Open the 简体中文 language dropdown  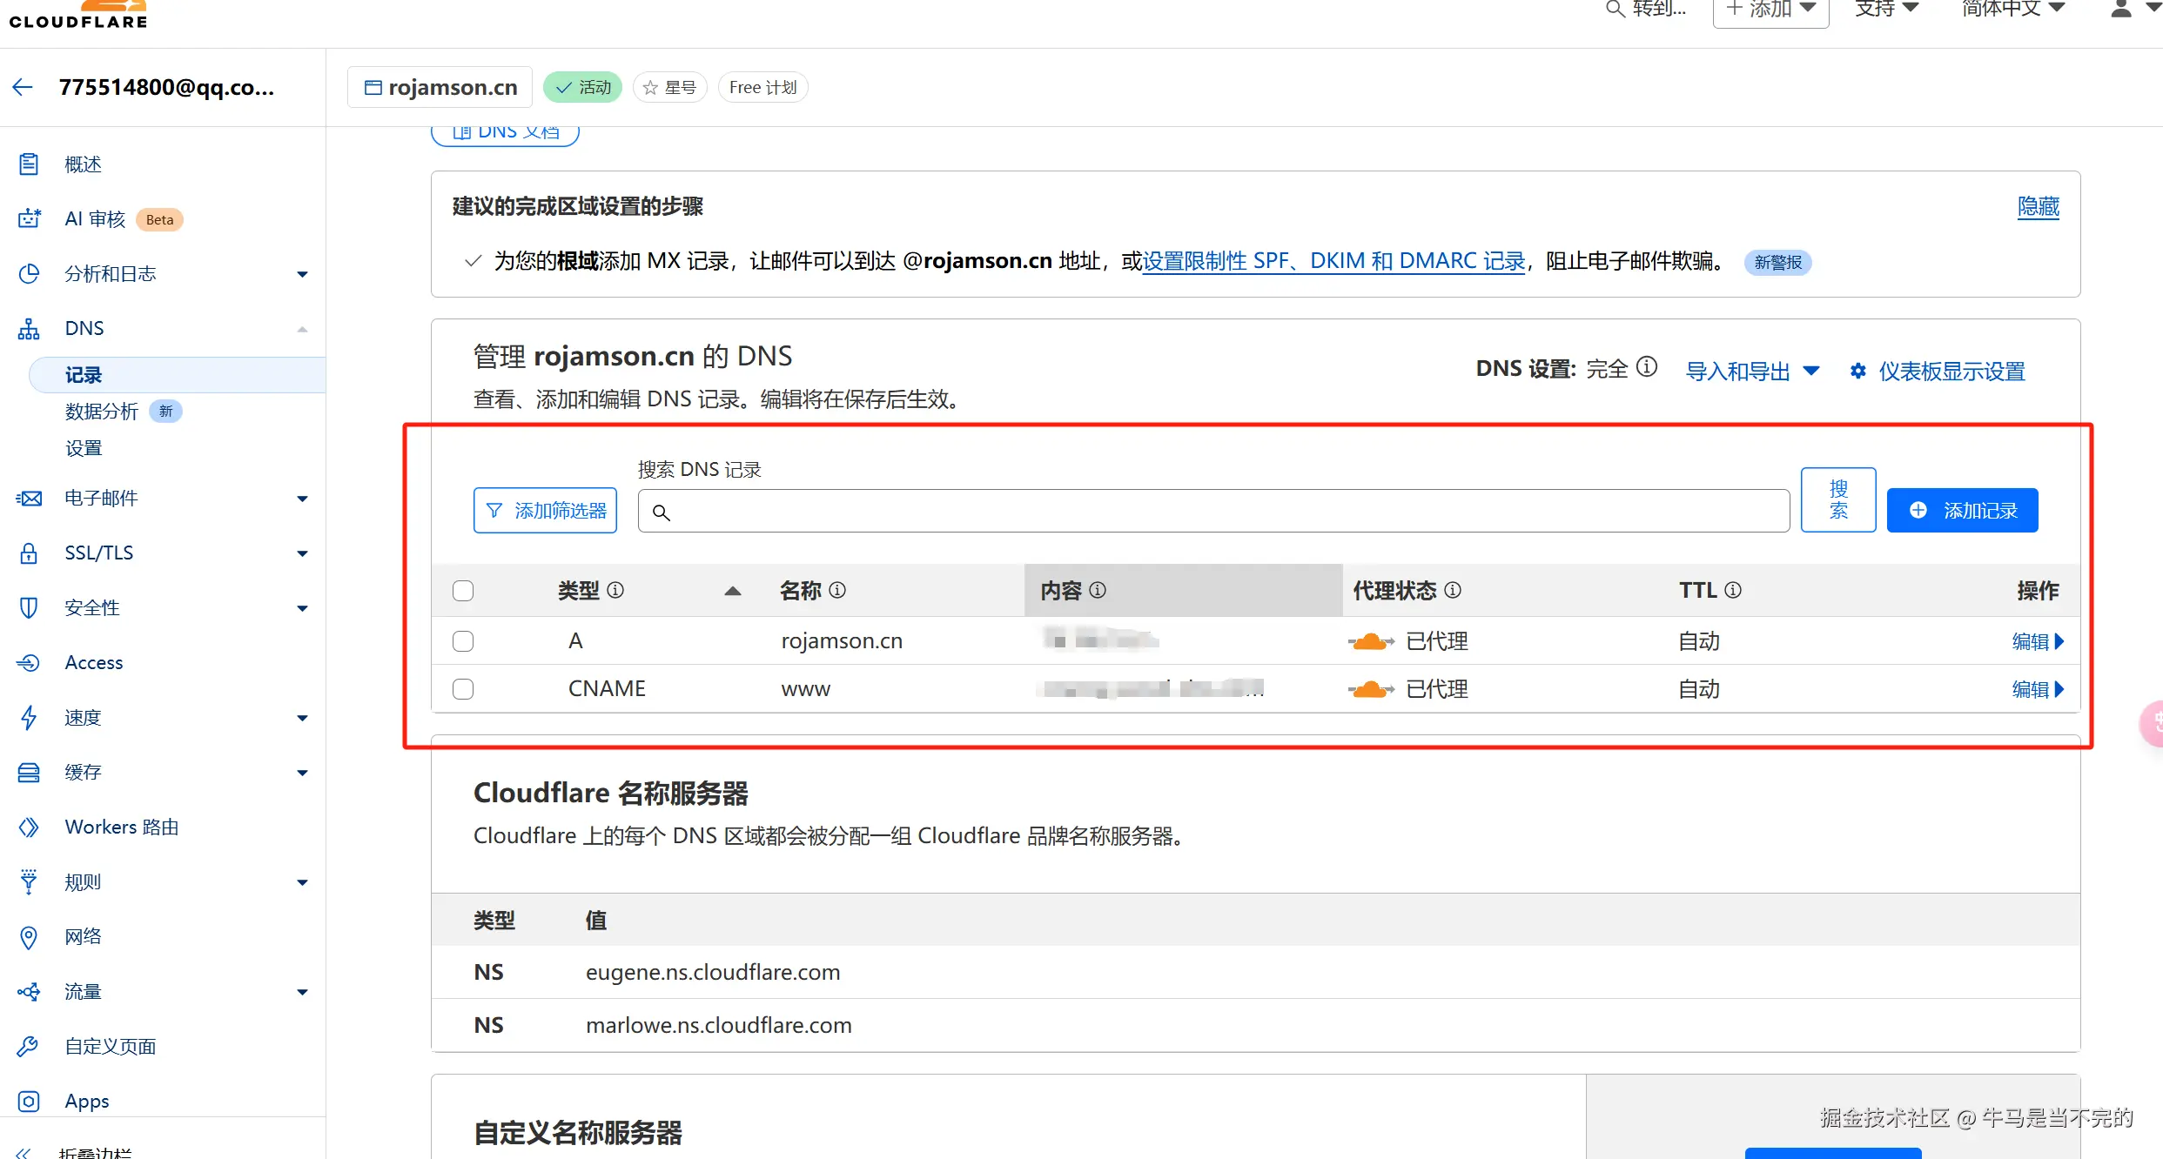(x=2013, y=9)
